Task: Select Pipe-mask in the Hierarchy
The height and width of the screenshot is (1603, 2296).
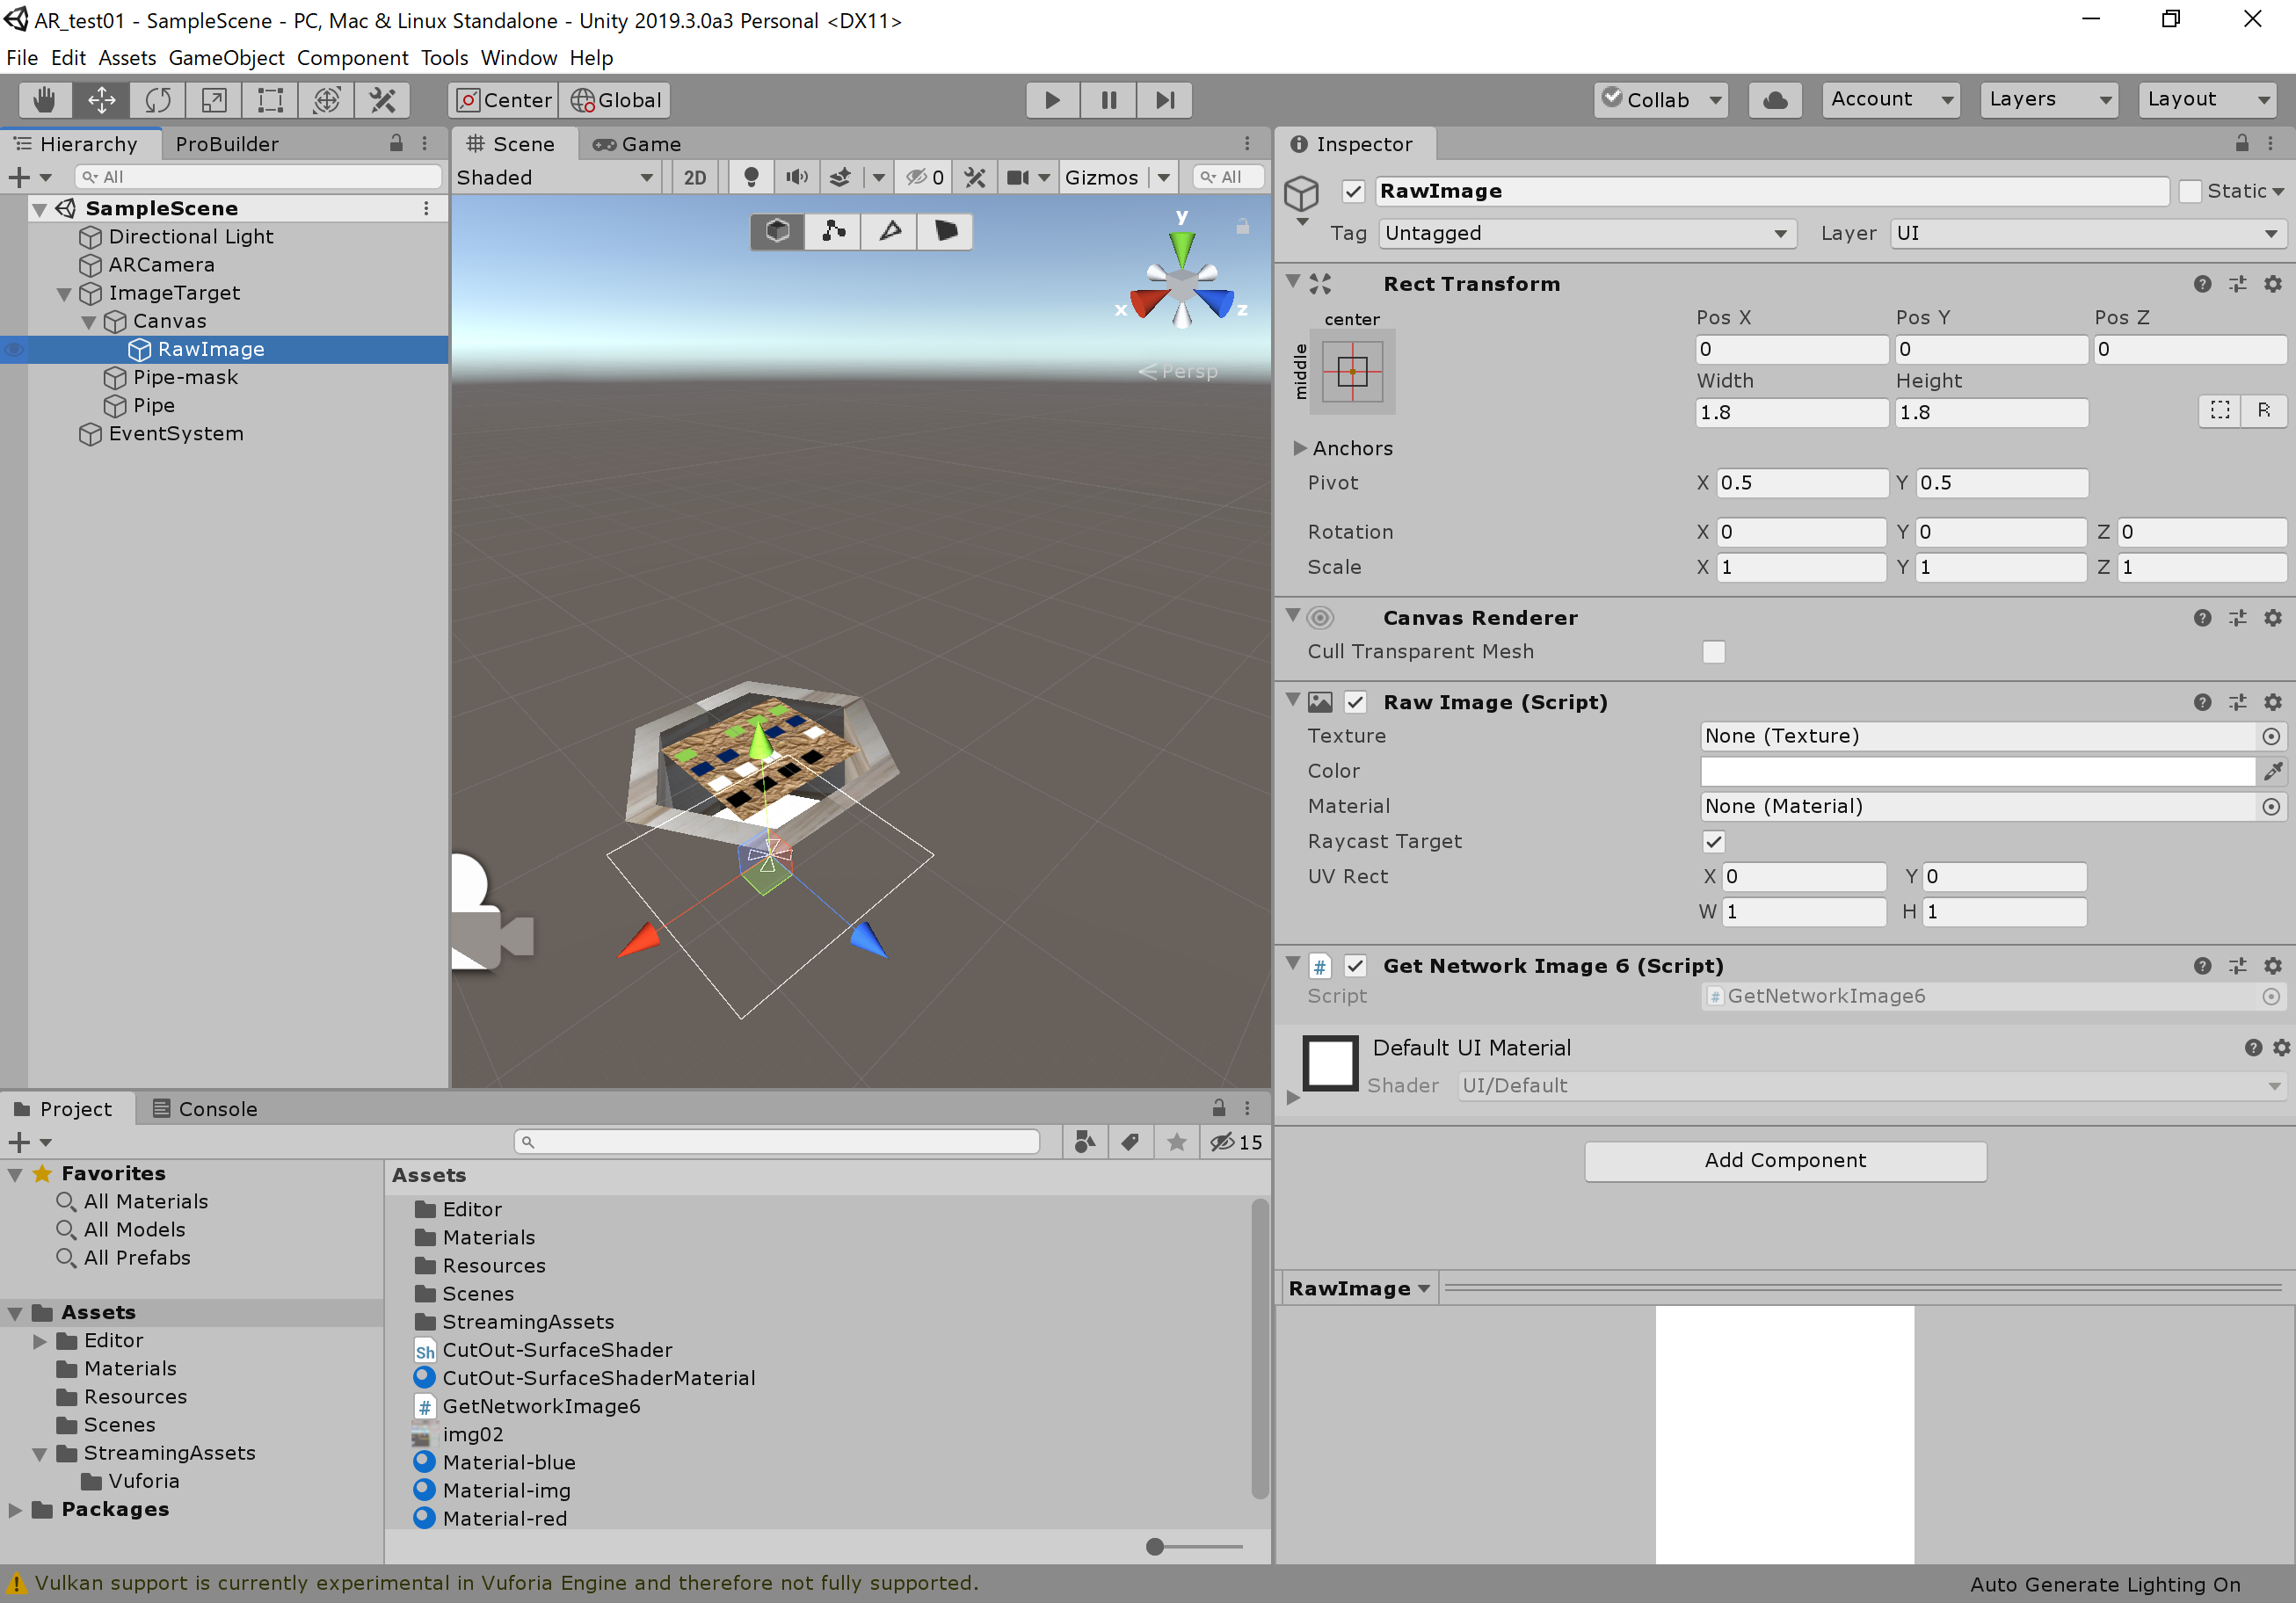Action: (185, 377)
